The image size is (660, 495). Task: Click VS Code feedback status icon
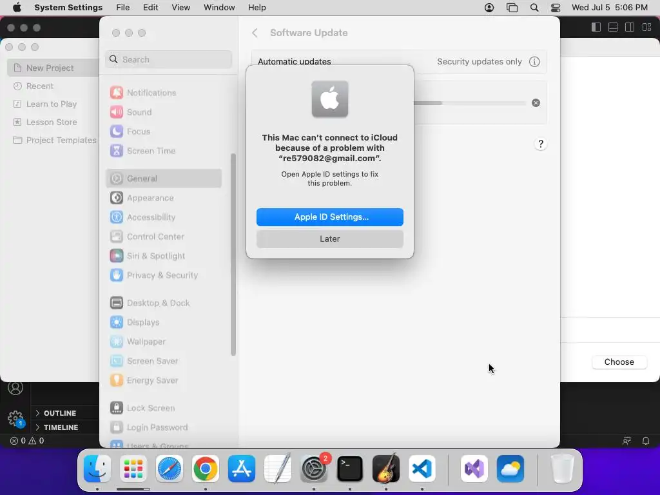pyautogui.click(x=626, y=441)
